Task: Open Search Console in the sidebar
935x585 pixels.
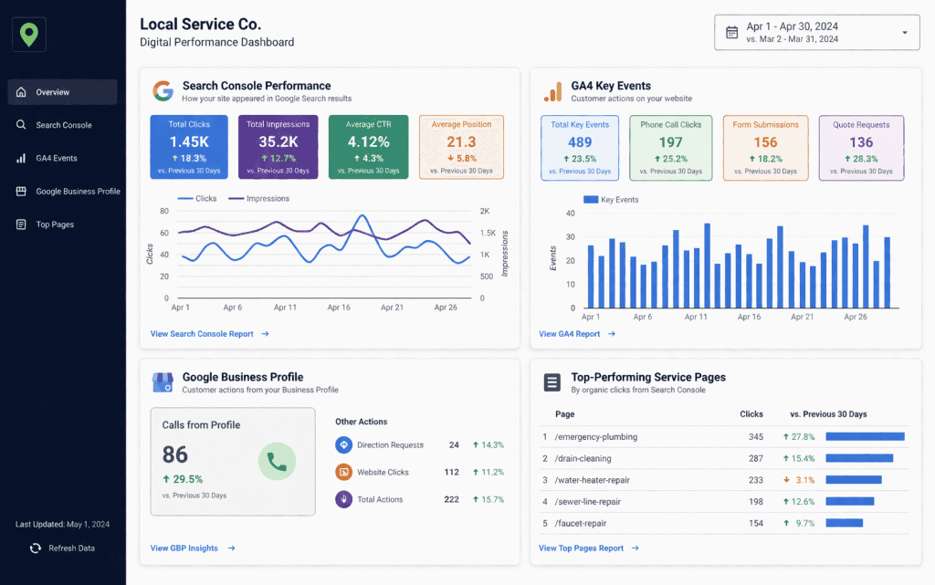Action: pyautogui.click(x=63, y=125)
